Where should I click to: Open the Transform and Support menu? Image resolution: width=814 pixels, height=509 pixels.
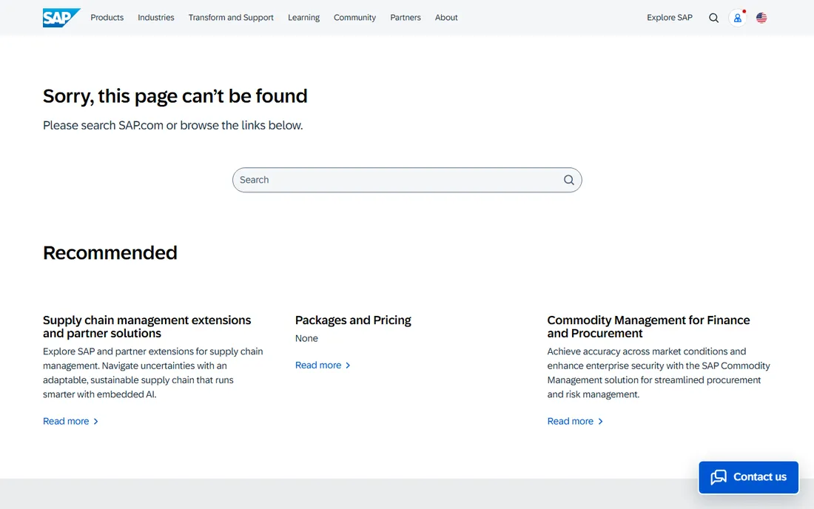(231, 17)
